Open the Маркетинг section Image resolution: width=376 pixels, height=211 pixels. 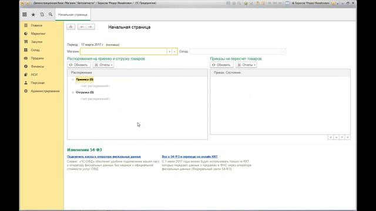point(38,33)
